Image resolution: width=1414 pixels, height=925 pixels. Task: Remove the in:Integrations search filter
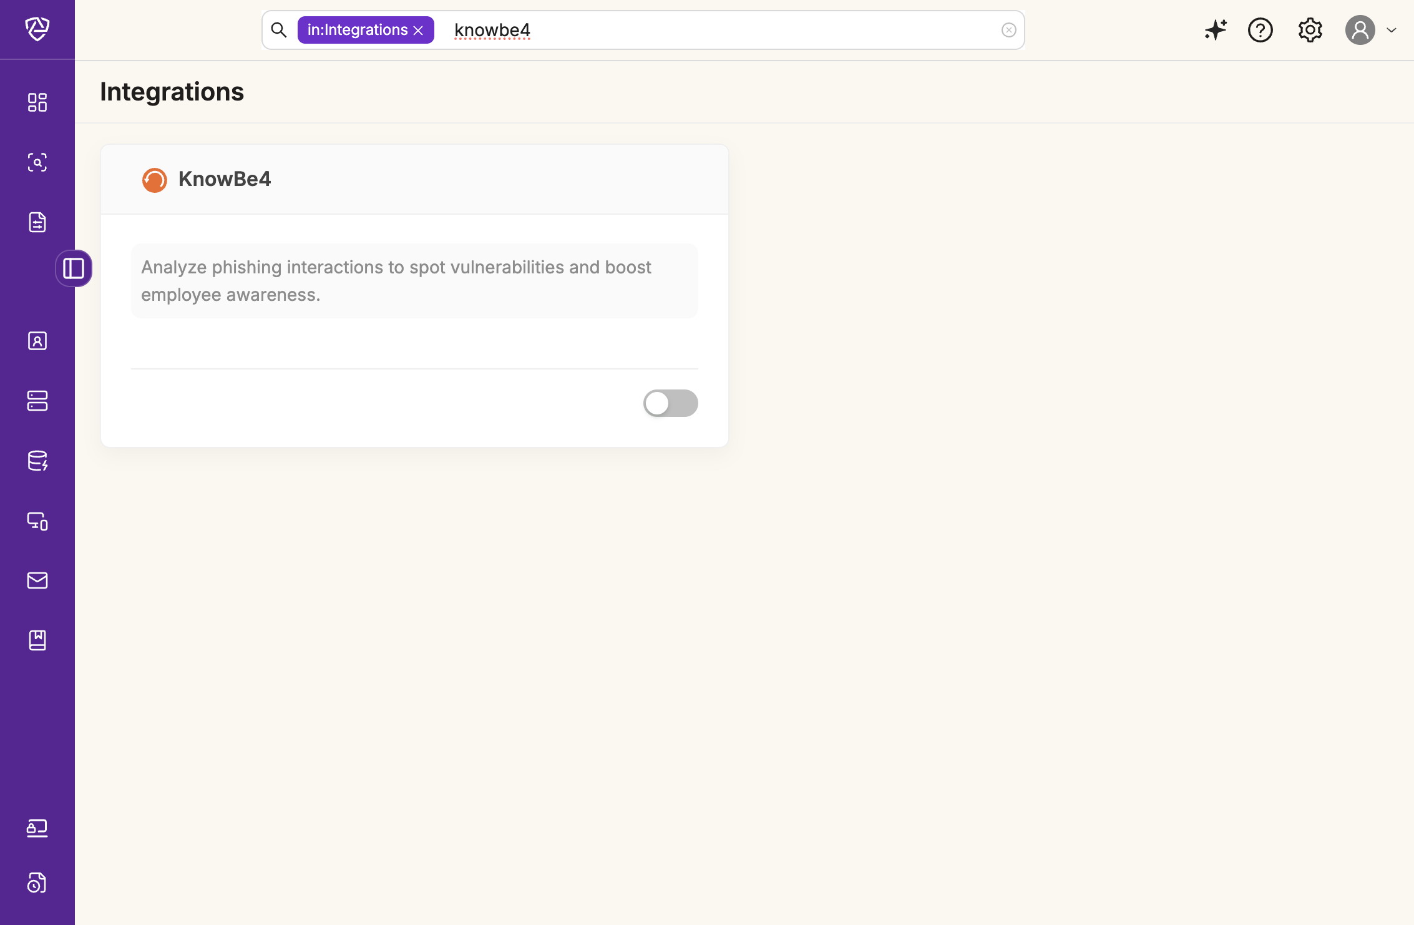tap(419, 31)
